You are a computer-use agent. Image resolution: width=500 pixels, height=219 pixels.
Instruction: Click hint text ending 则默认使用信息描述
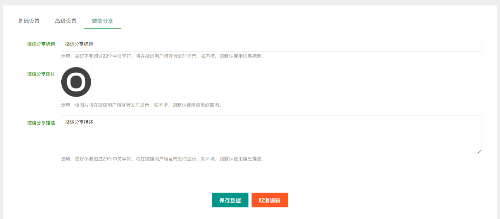click(x=163, y=159)
